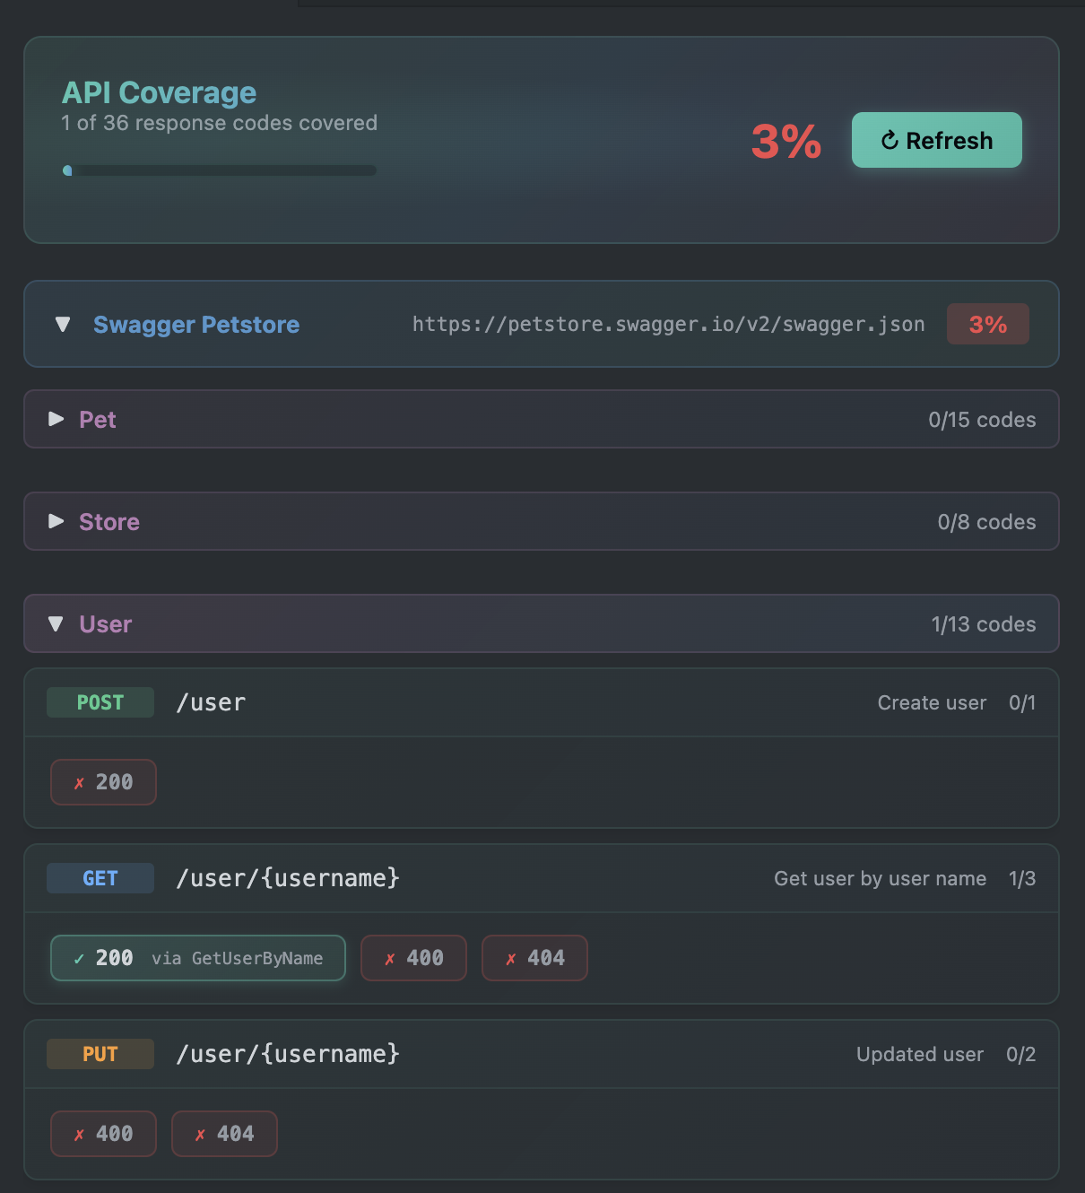Click the 400 code chip under PUT
This screenshot has height=1193, width=1085.
click(103, 1134)
